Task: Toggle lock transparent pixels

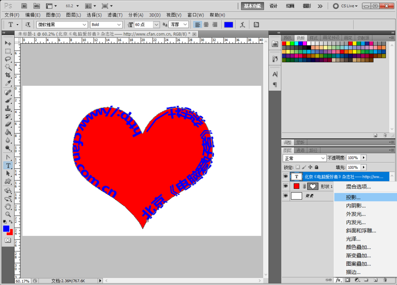Action: (298, 167)
